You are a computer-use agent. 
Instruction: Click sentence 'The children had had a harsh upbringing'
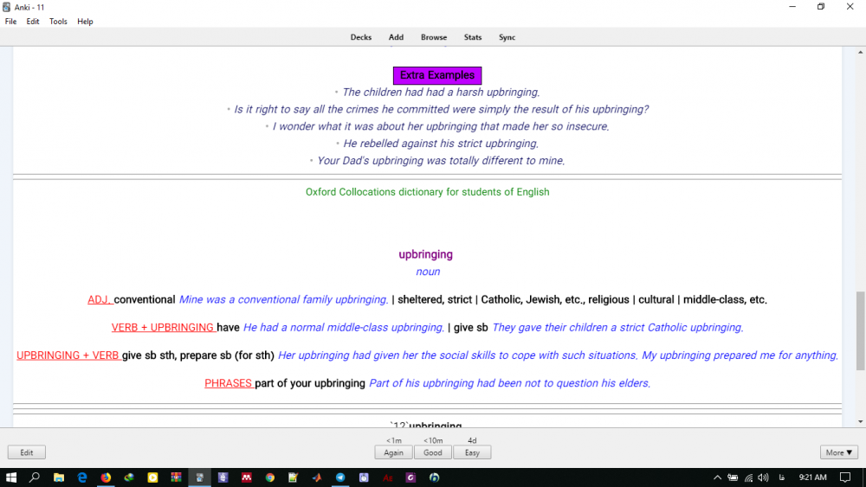441,92
